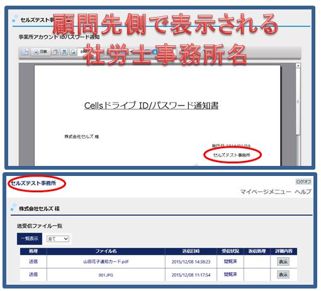Open マイページメニュー
The width and height of the screenshot is (321, 291).
tap(266, 192)
